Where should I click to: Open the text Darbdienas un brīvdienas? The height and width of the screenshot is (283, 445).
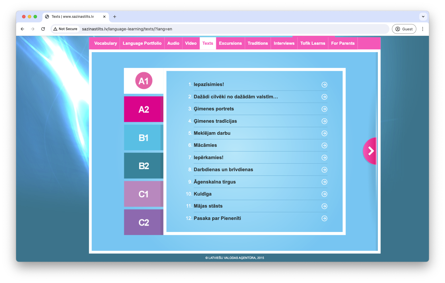click(x=223, y=170)
